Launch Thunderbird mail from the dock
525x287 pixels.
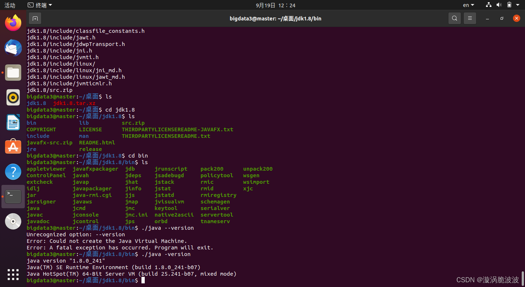(13, 48)
